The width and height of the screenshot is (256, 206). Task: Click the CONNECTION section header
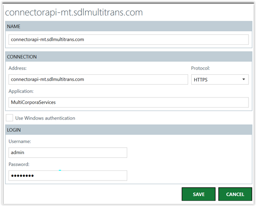coord(128,57)
